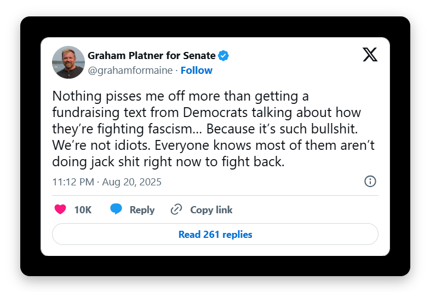Click the tweet's last line about jack shit
The width and height of the screenshot is (430, 292).
(x=168, y=162)
